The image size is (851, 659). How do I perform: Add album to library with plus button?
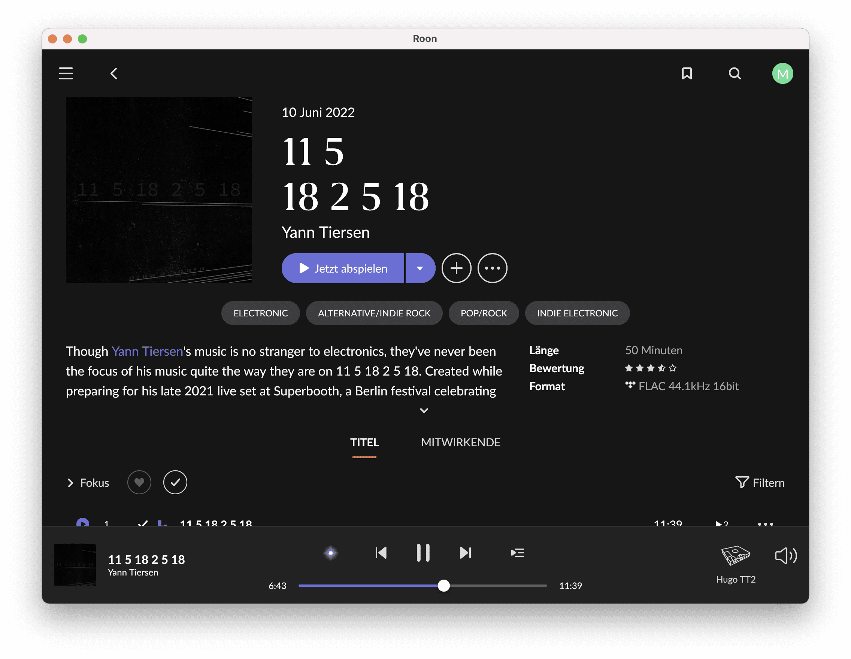click(x=456, y=268)
